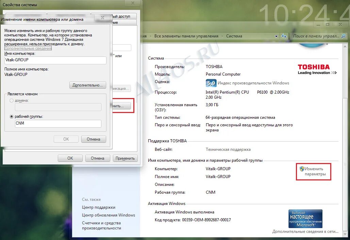Open 'Центр обновления Windows' link
350x240 pixels.
coord(109,215)
